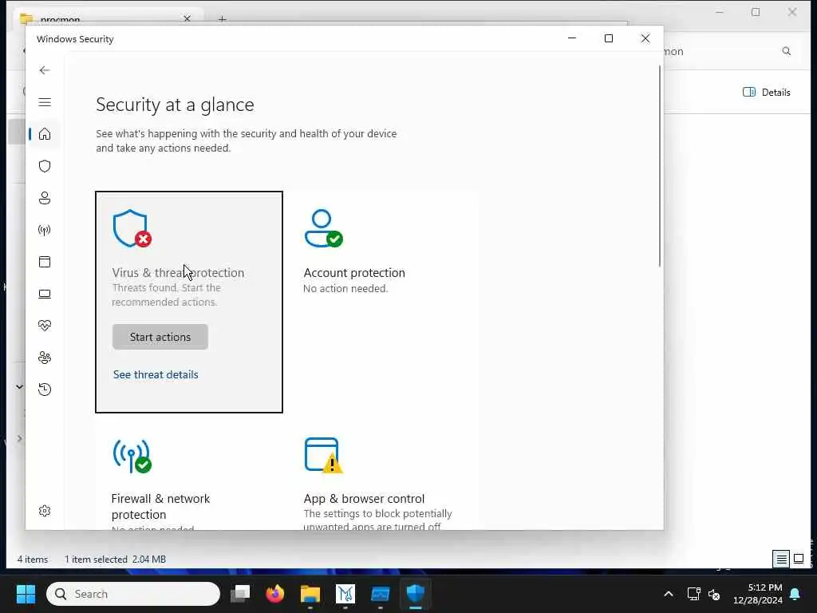Open Device performance & health heart sidebar icon
Screen dimensions: 817x613
point(45,326)
